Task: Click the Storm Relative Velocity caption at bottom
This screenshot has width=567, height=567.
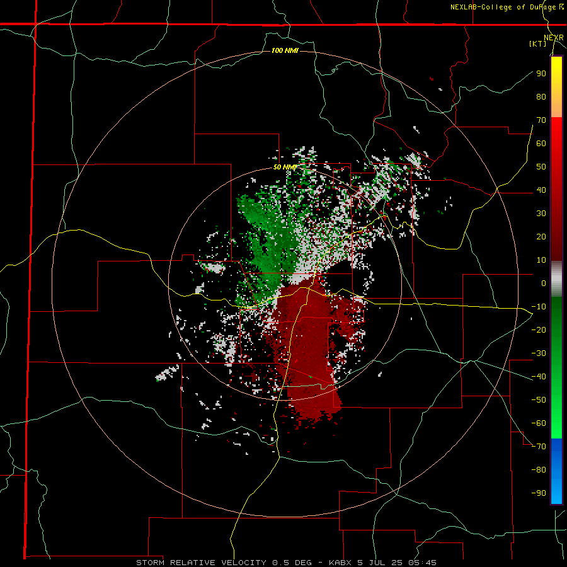Action: (x=286, y=563)
